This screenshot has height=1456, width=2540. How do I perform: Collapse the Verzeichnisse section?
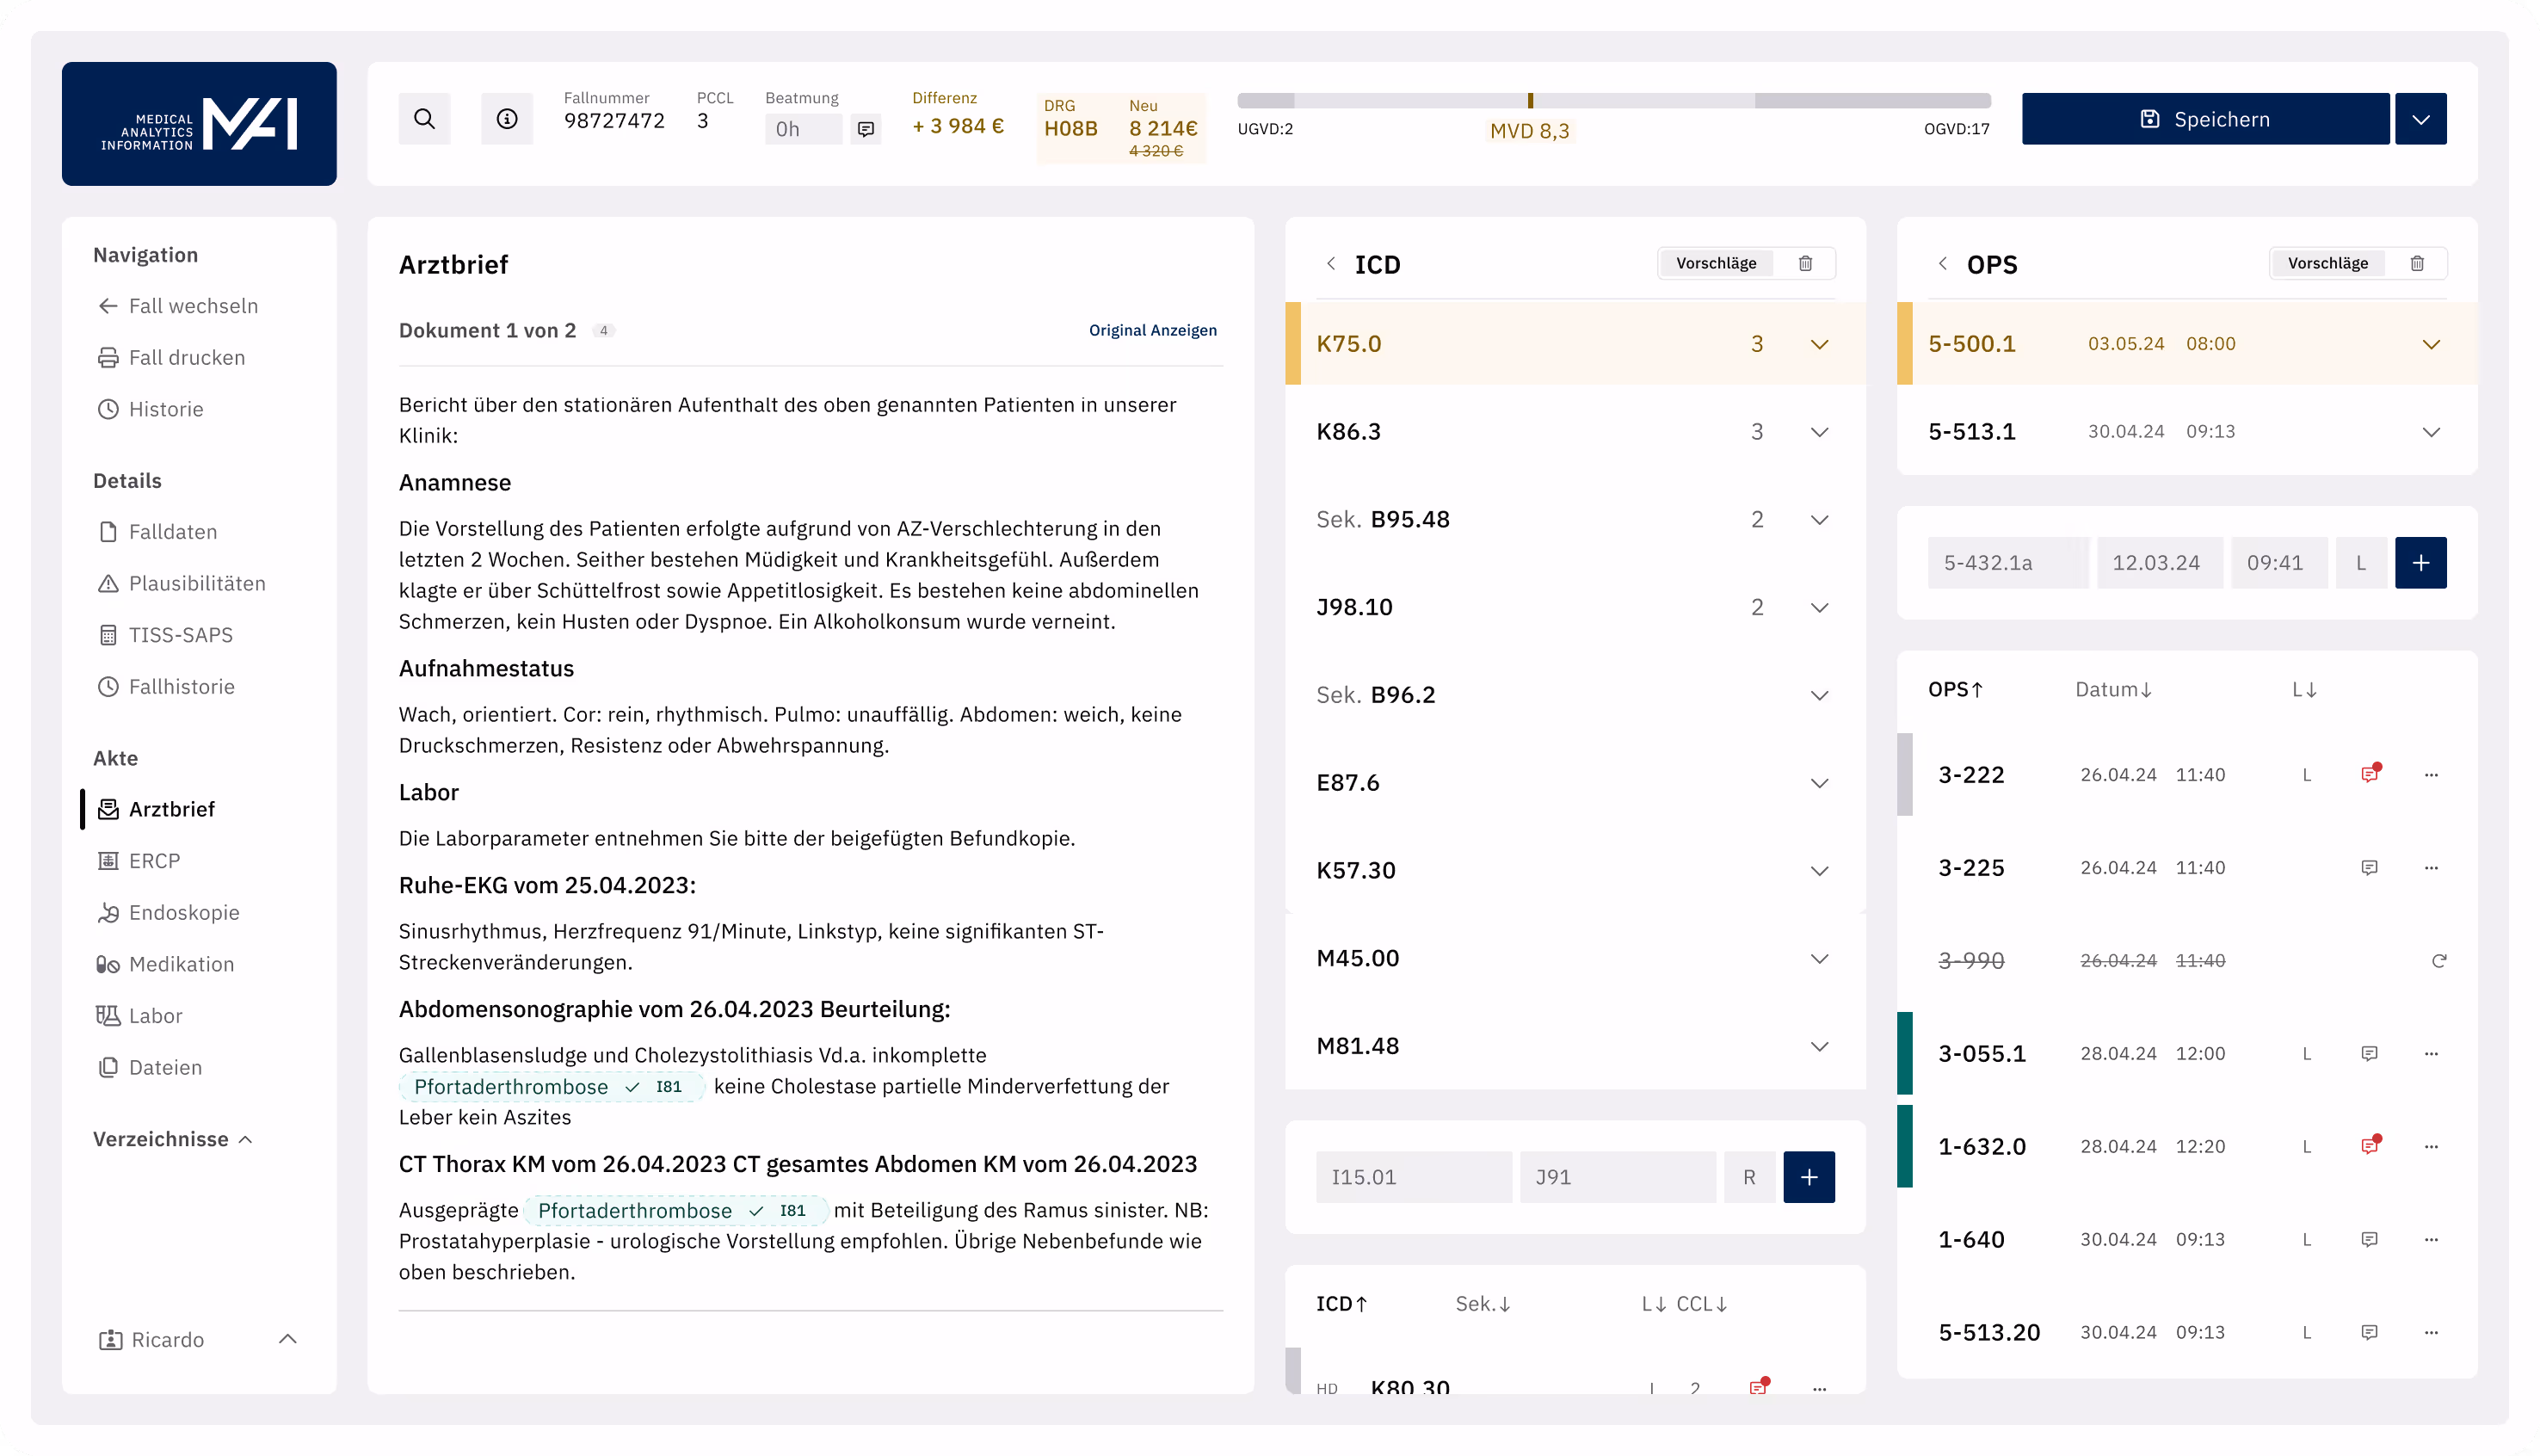click(246, 1139)
